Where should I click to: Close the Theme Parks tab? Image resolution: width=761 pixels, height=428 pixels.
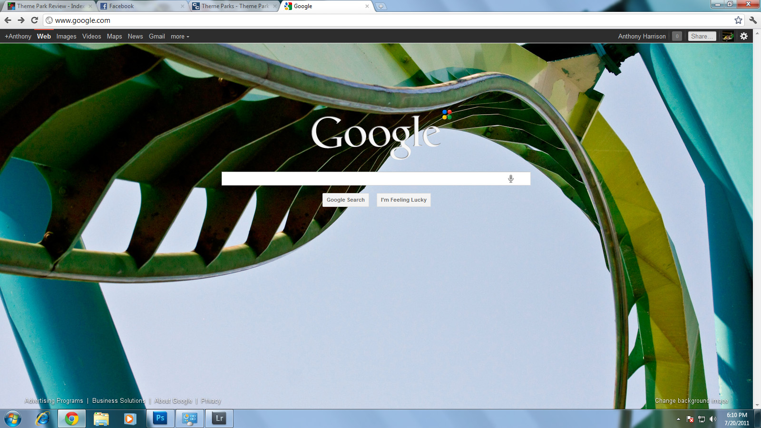point(274,6)
